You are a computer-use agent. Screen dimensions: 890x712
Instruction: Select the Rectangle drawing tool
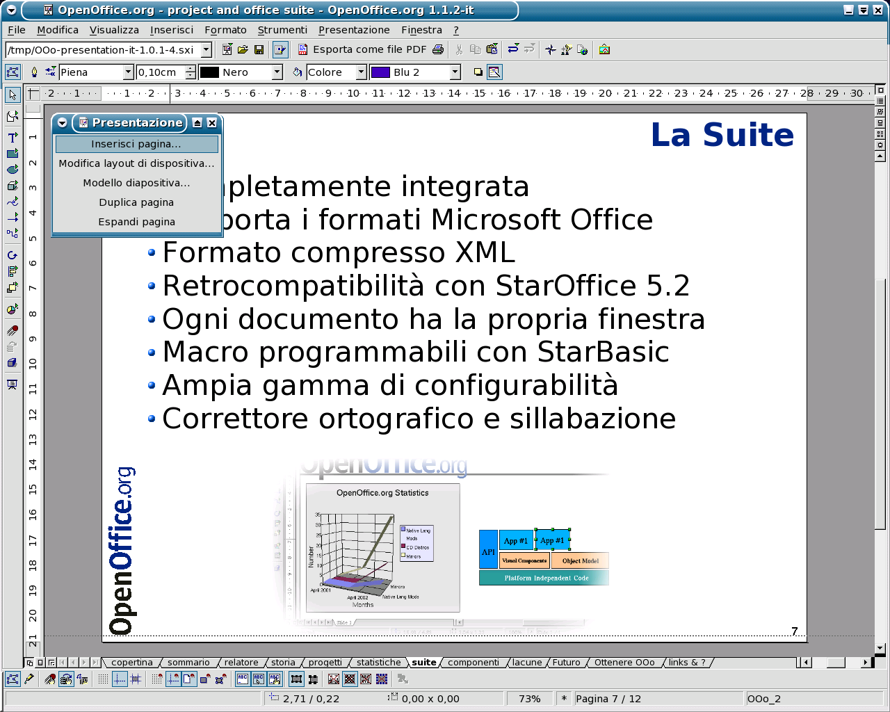13,154
